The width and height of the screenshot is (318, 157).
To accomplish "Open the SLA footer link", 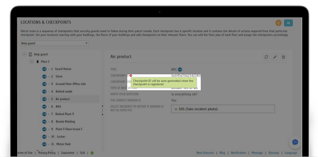I will point(82,153).
